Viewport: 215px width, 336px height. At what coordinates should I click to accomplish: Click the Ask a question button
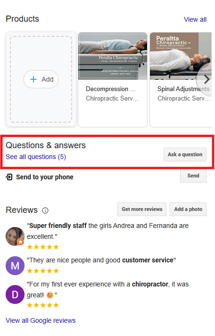[x=185, y=154]
